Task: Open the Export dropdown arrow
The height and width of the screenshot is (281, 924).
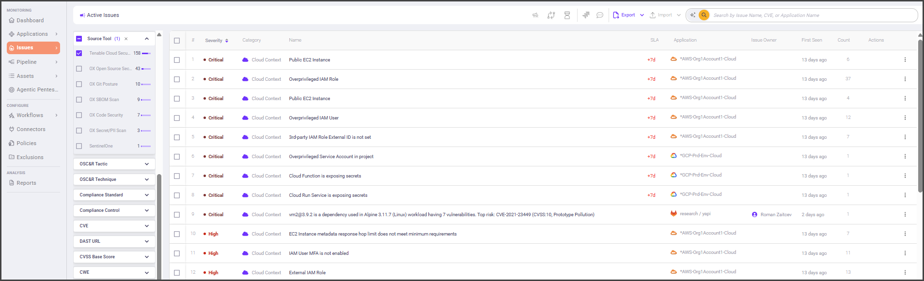Action: click(x=642, y=15)
